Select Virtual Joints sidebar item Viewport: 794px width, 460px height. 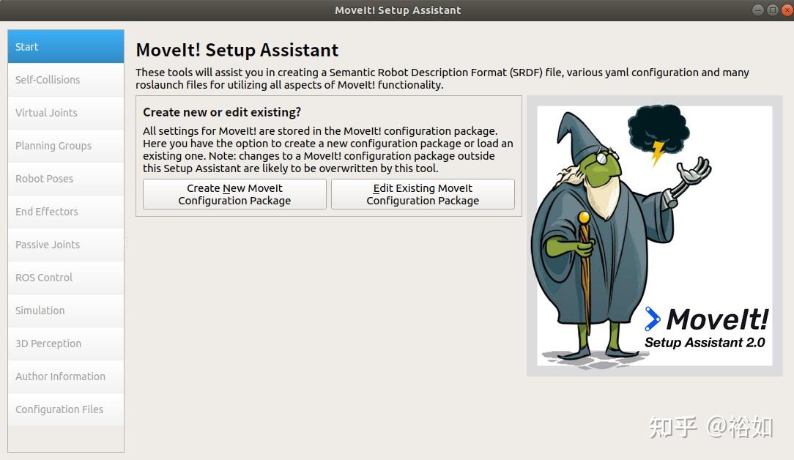coord(65,113)
